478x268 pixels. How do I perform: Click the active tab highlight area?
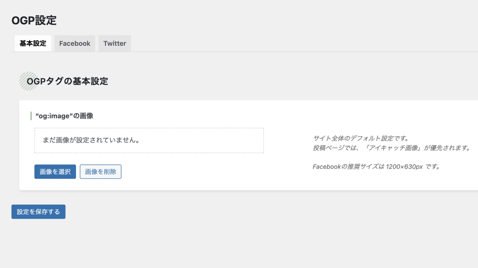[x=33, y=43]
